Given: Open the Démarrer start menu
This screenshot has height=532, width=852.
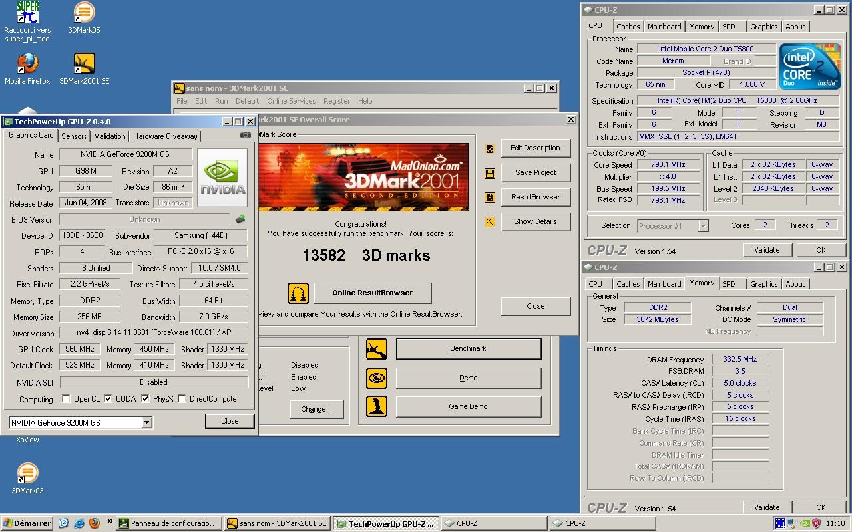Looking at the screenshot, I should [x=27, y=523].
